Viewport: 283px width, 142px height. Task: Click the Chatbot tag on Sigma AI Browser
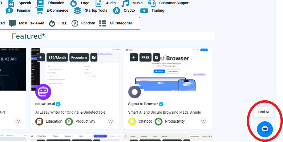pyautogui.click(x=140, y=122)
